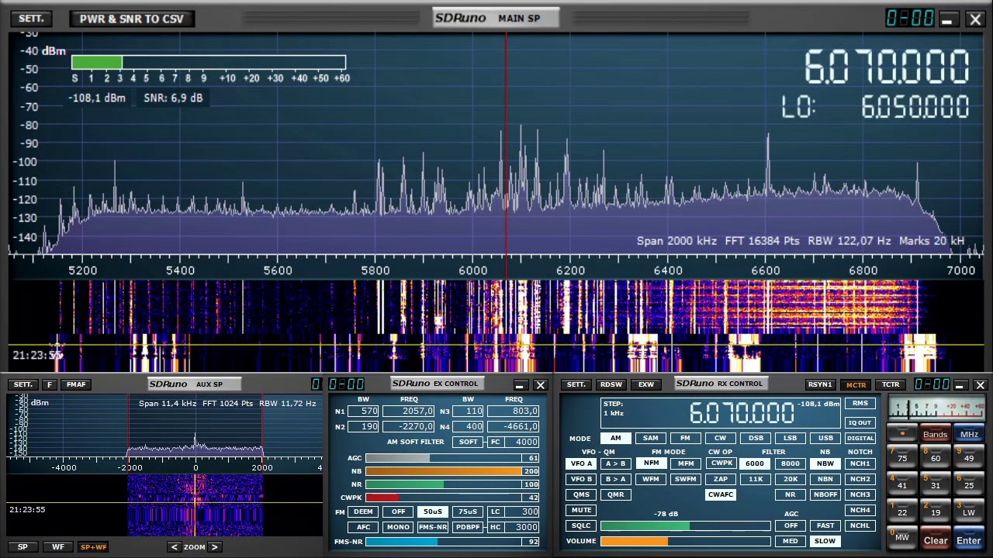
Task: Open SETT. in the Main SP window
Action: point(31,19)
